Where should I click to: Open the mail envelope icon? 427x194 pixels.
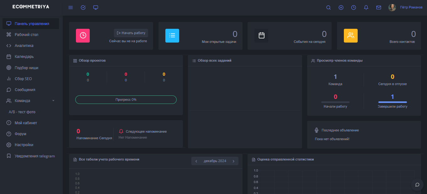click(379, 8)
